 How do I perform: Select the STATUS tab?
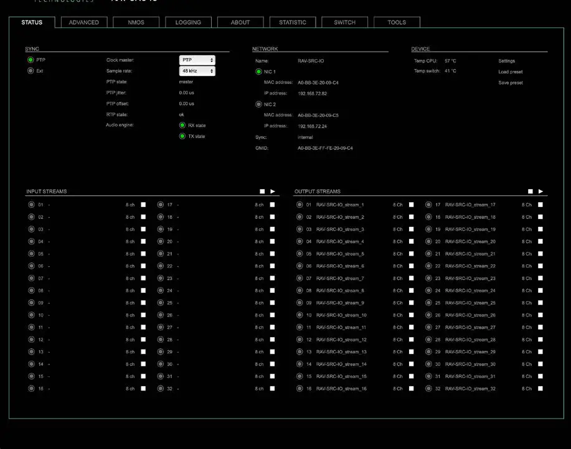(32, 22)
